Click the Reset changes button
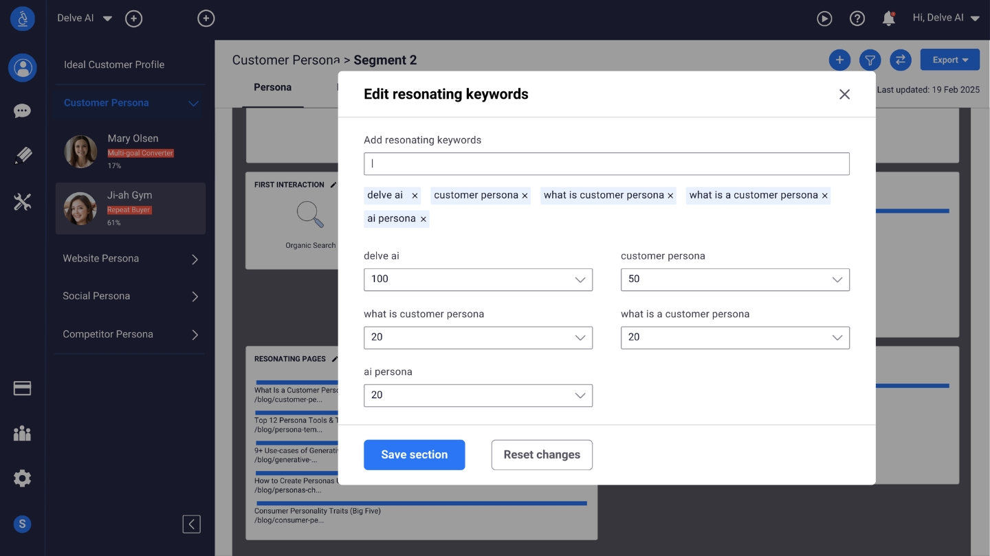The image size is (990, 556). coord(541,455)
